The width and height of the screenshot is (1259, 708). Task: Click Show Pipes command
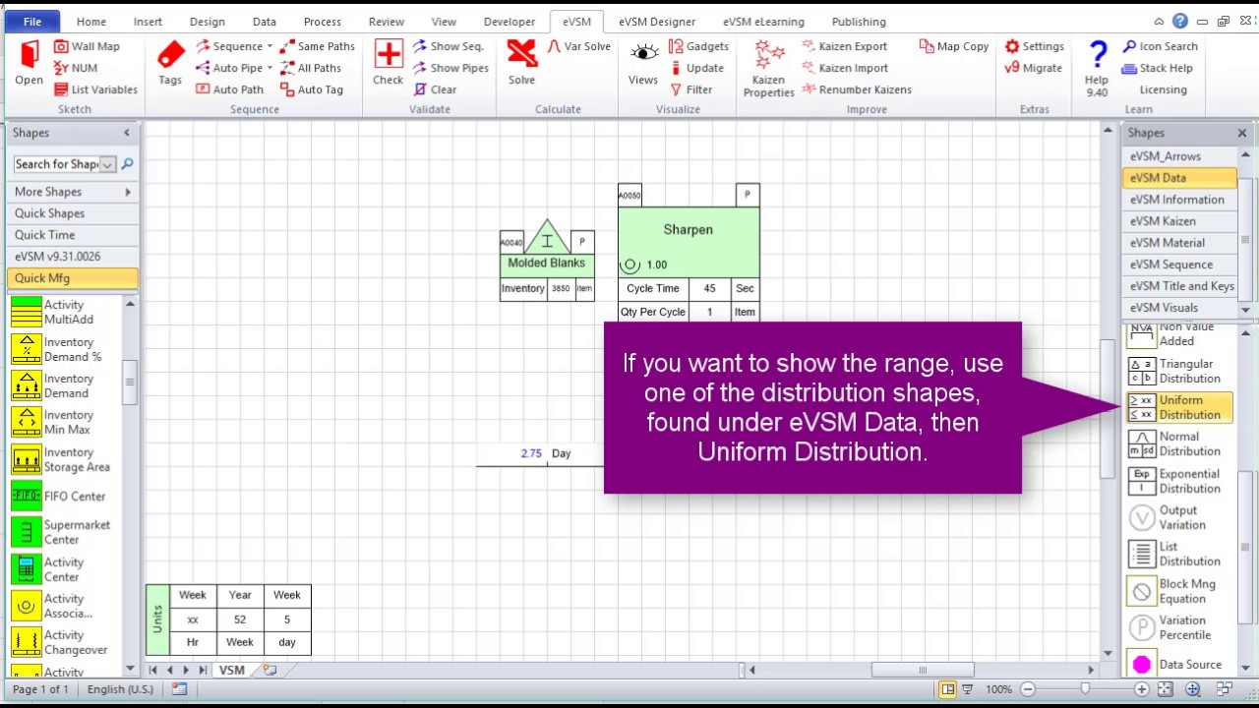[x=450, y=68]
